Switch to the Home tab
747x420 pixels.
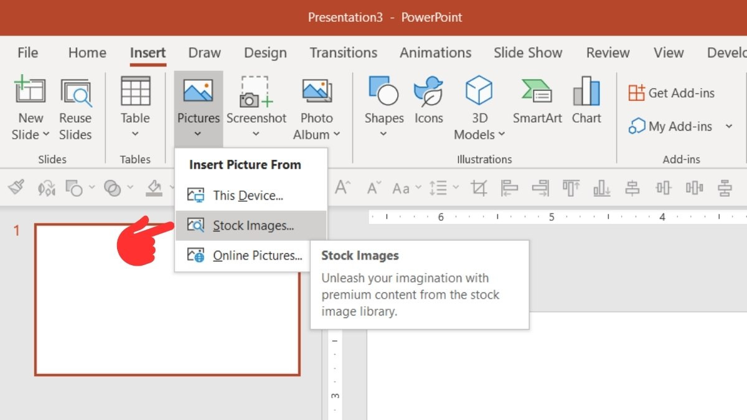pos(87,53)
